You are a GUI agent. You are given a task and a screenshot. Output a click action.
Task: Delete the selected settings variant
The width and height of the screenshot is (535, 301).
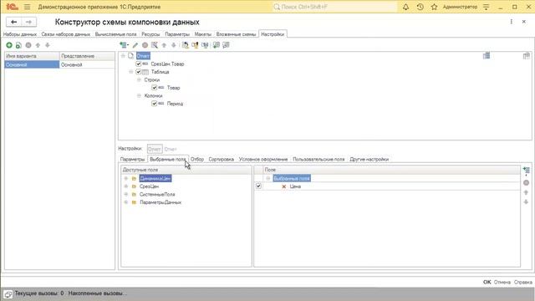click(28, 45)
